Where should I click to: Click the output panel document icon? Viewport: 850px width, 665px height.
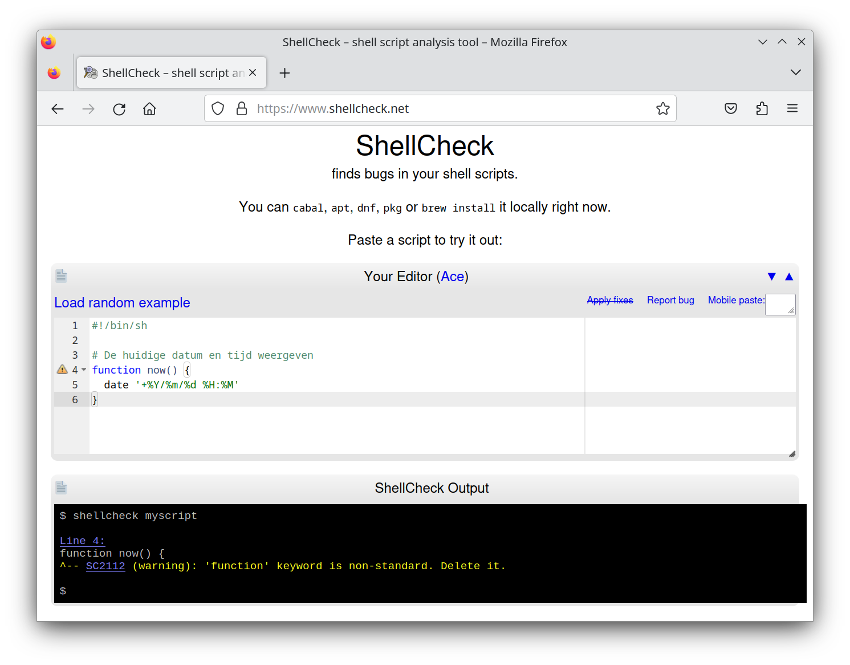point(62,488)
